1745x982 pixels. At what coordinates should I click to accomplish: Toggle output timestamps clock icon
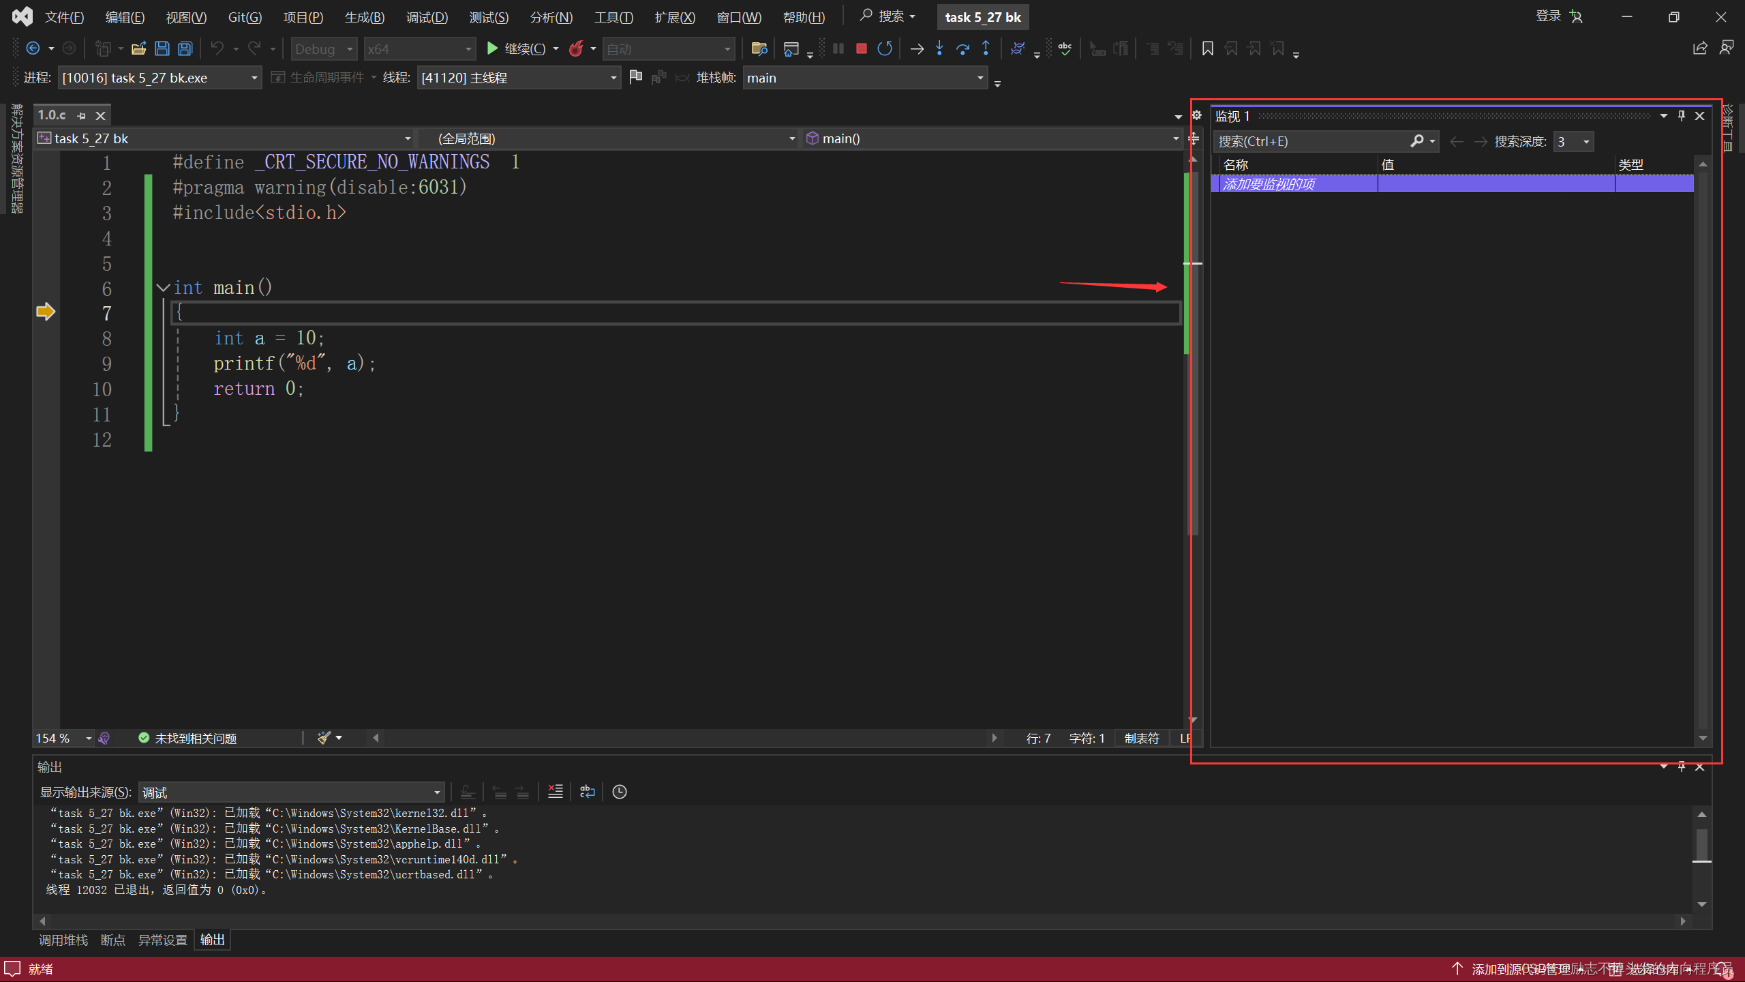tap(619, 792)
